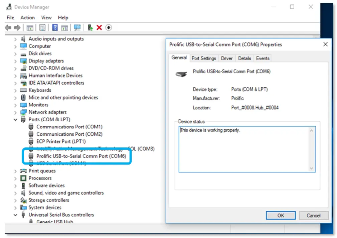Click the Disable device down-arrow icon
The width and height of the screenshot is (337, 238).
(x=109, y=27)
